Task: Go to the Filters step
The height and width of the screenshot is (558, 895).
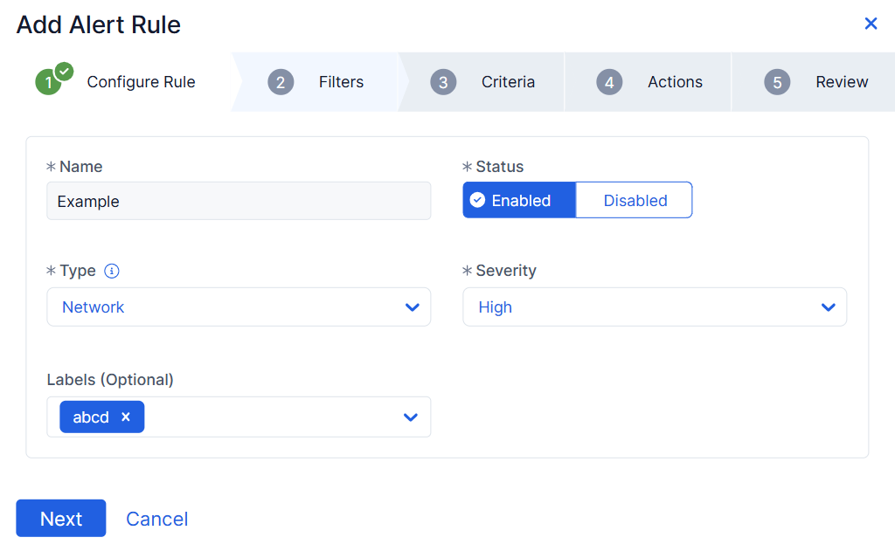Action: coord(341,82)
